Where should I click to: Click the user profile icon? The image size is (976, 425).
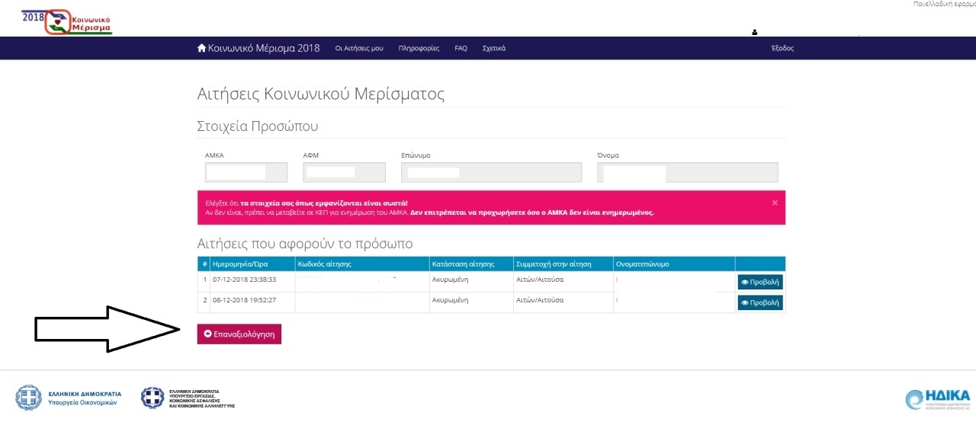click(755, 33)
